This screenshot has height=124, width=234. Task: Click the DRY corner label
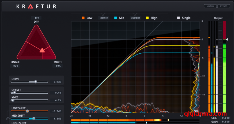(x=36, y=22)
